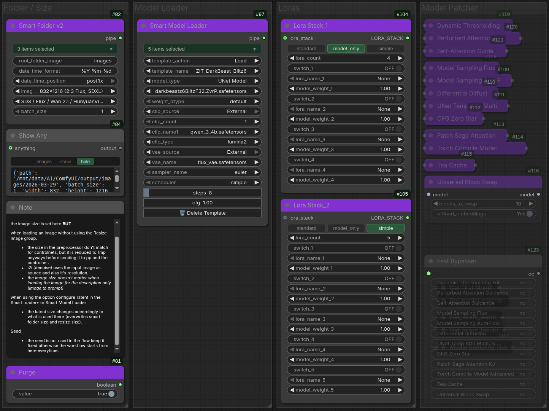Viewport: 549px width, 411px height.
Task: Click the Tea Cache node's title dot
Action: (x=431, y=165)
